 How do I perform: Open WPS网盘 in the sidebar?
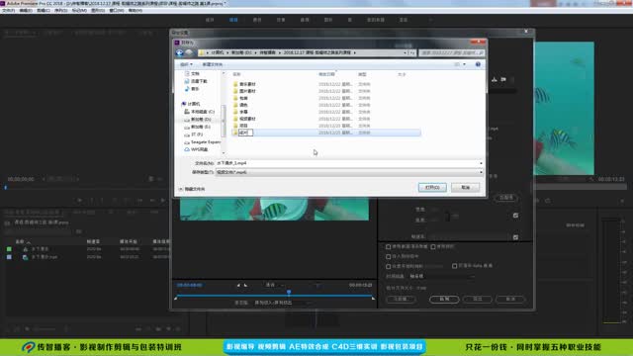click(196, 149)
